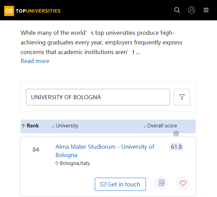The width and height of the screenshot is (217, 197).
Task: Toggle the heart favorite icon
Action: coord(183,184)
